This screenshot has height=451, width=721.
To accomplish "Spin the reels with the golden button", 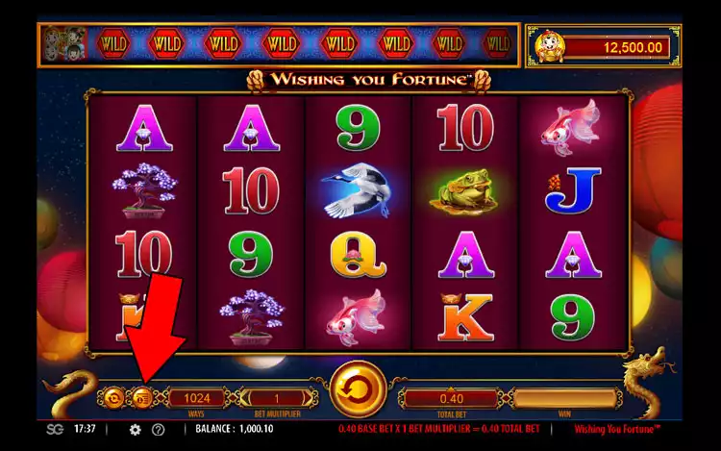I will [359, 389].
